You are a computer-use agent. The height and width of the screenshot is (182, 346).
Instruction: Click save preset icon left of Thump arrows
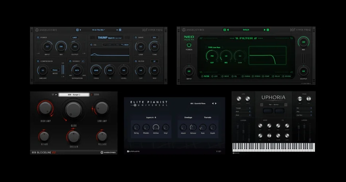coord(77,30)
